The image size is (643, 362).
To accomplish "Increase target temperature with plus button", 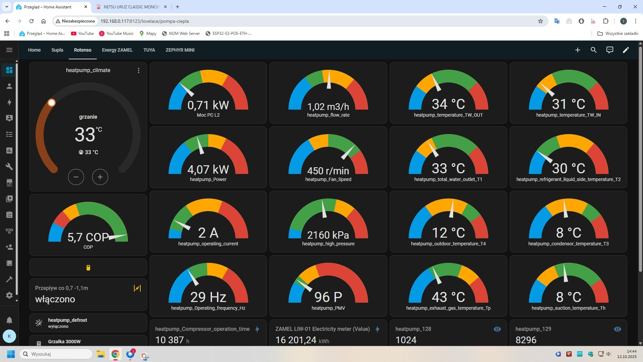I will point(100,177).
